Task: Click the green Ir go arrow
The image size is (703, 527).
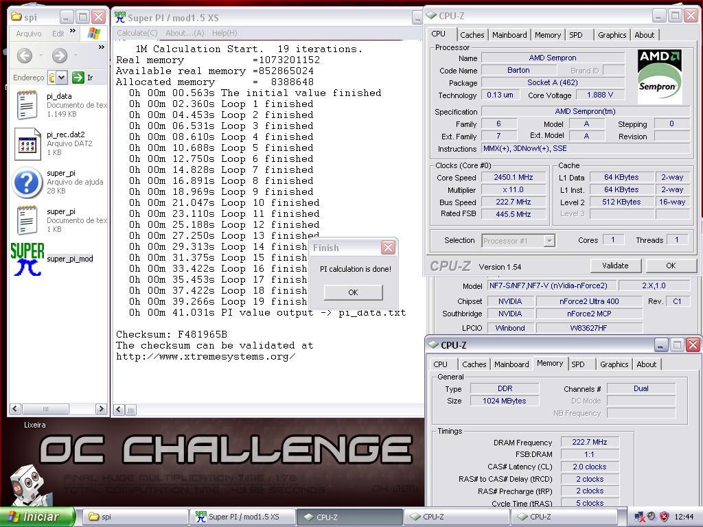Action: click(78, 78)
